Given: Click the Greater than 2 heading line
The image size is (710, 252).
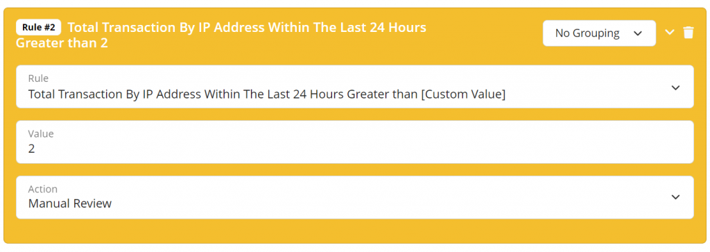Looking at the screenshot, I should click(62, 44).
